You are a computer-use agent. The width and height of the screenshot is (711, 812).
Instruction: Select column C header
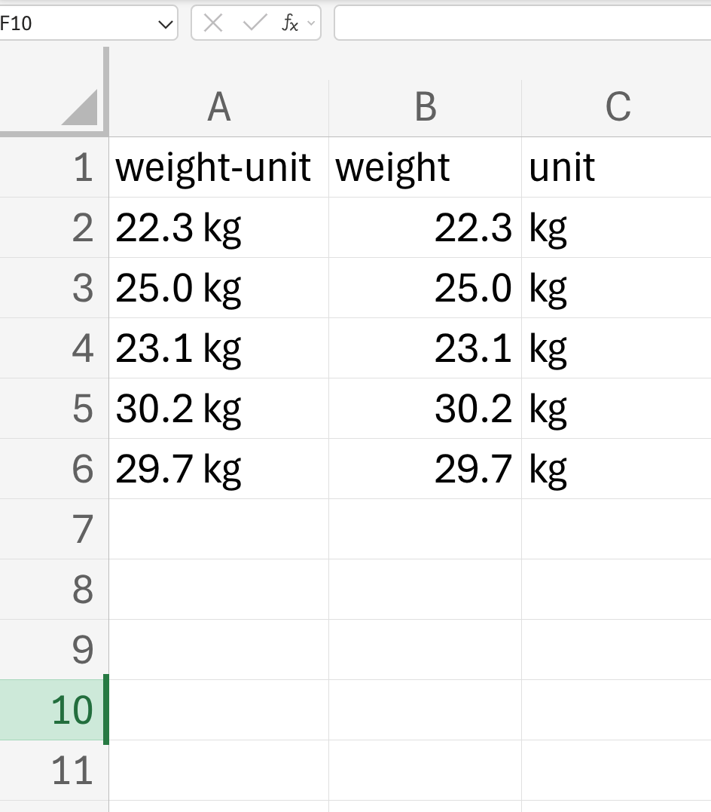616,108
